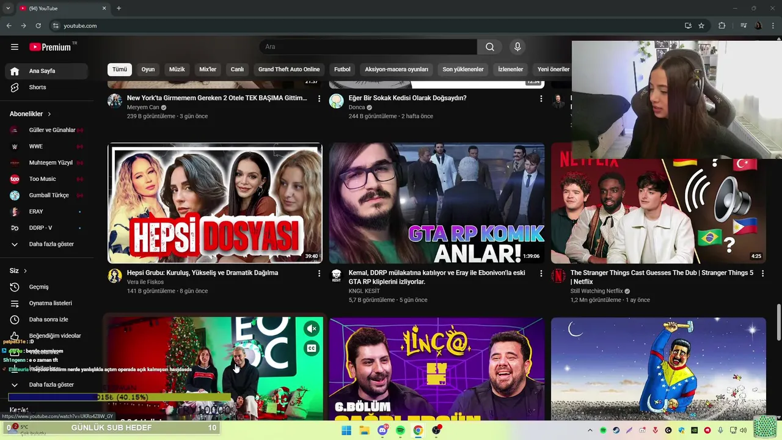
Task: Click in the Ara search field
Action: point(368,47)
